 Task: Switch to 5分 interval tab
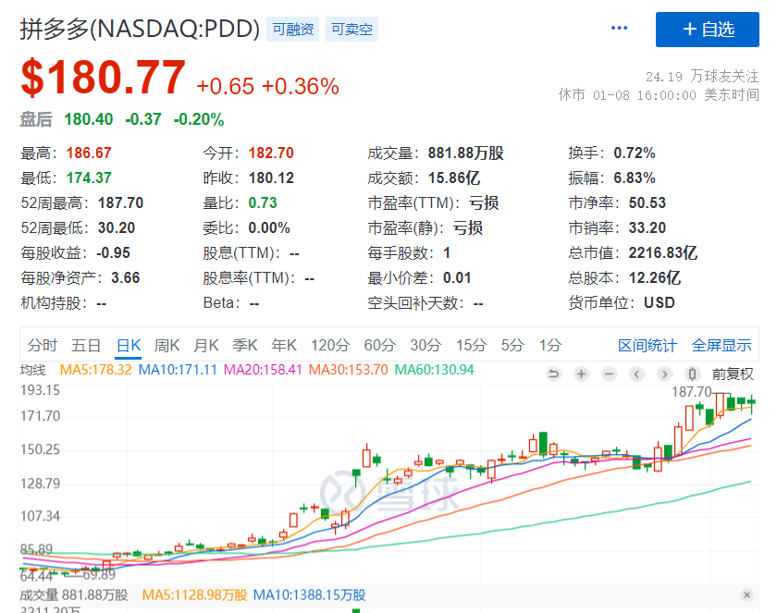point(512,345)
